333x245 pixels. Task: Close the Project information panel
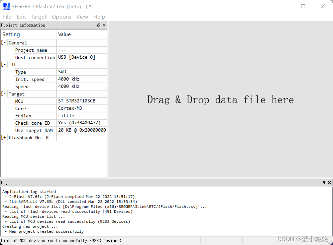[x=104, y=25]
